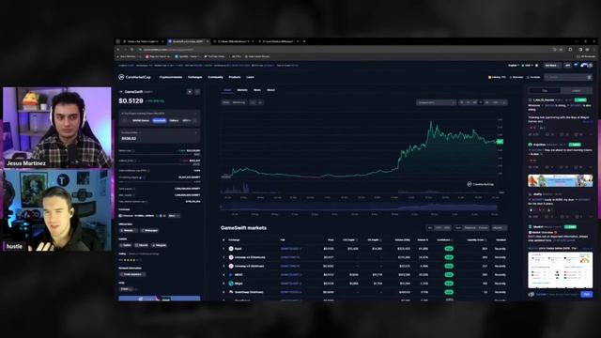Image resolution: width=601 pixels, height=338 pixels.
Task: Click the API button in the top bar
Action: 567,66
